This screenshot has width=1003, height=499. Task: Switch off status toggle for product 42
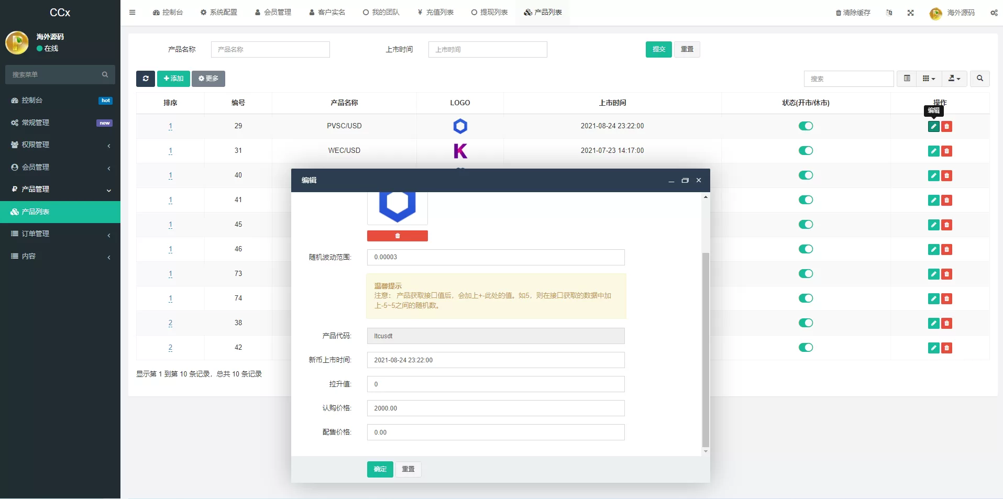[806, 348]
